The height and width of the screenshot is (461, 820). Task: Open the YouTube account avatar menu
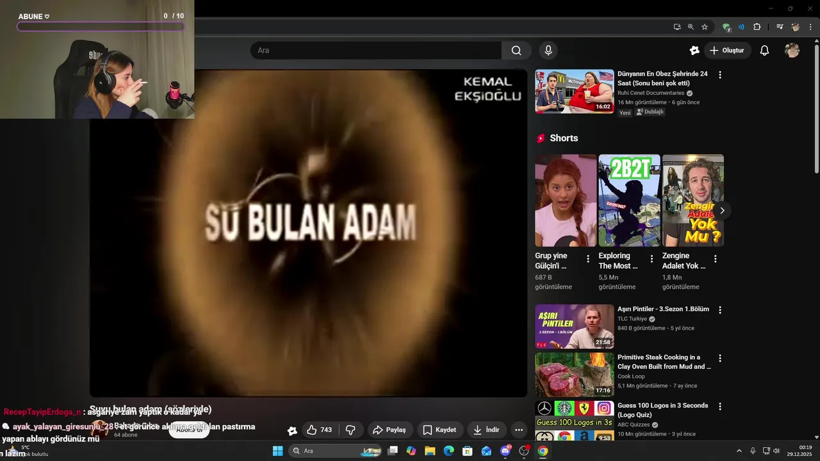point(792,51)
